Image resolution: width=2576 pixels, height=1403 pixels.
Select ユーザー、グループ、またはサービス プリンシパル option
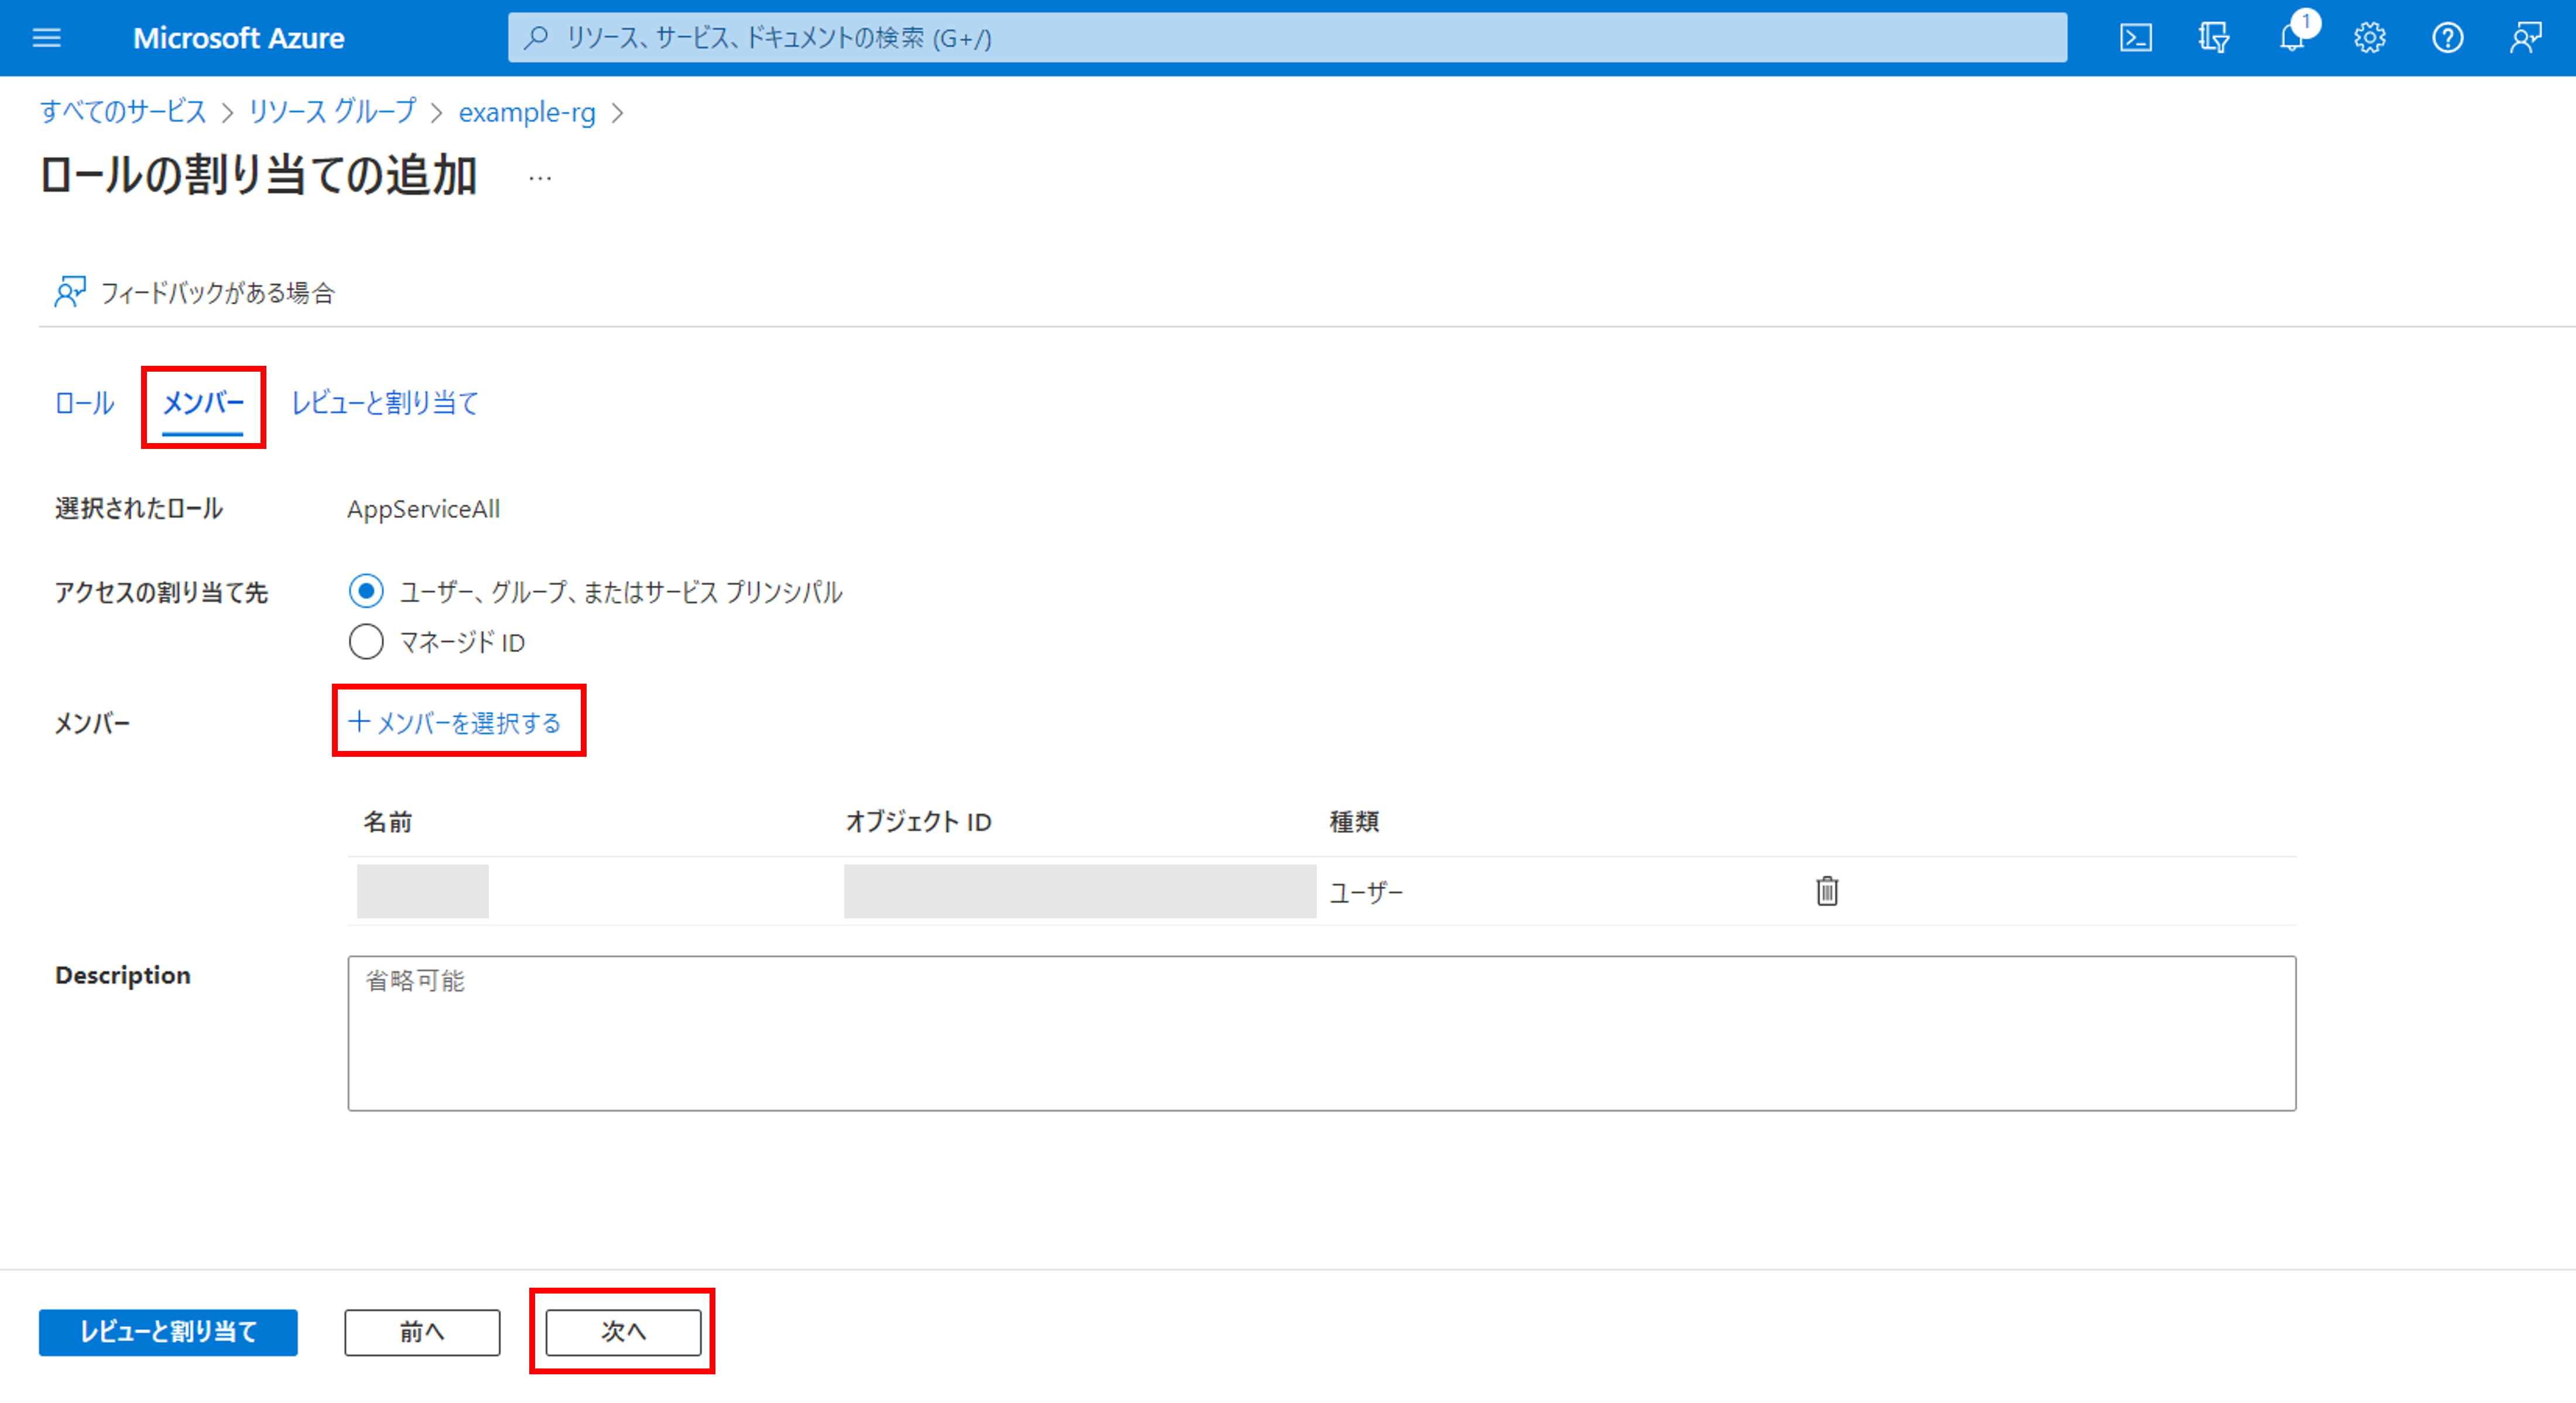366,591
